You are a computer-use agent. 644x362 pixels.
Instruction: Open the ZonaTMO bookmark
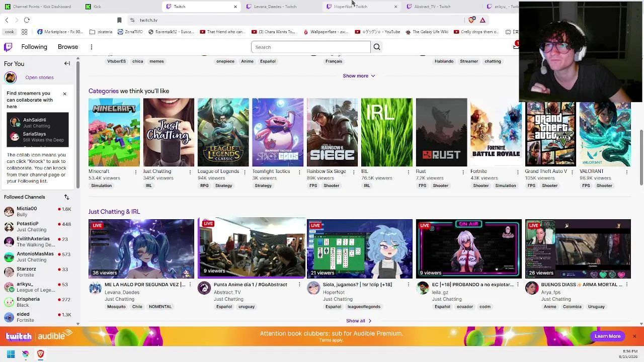point(130,32)
